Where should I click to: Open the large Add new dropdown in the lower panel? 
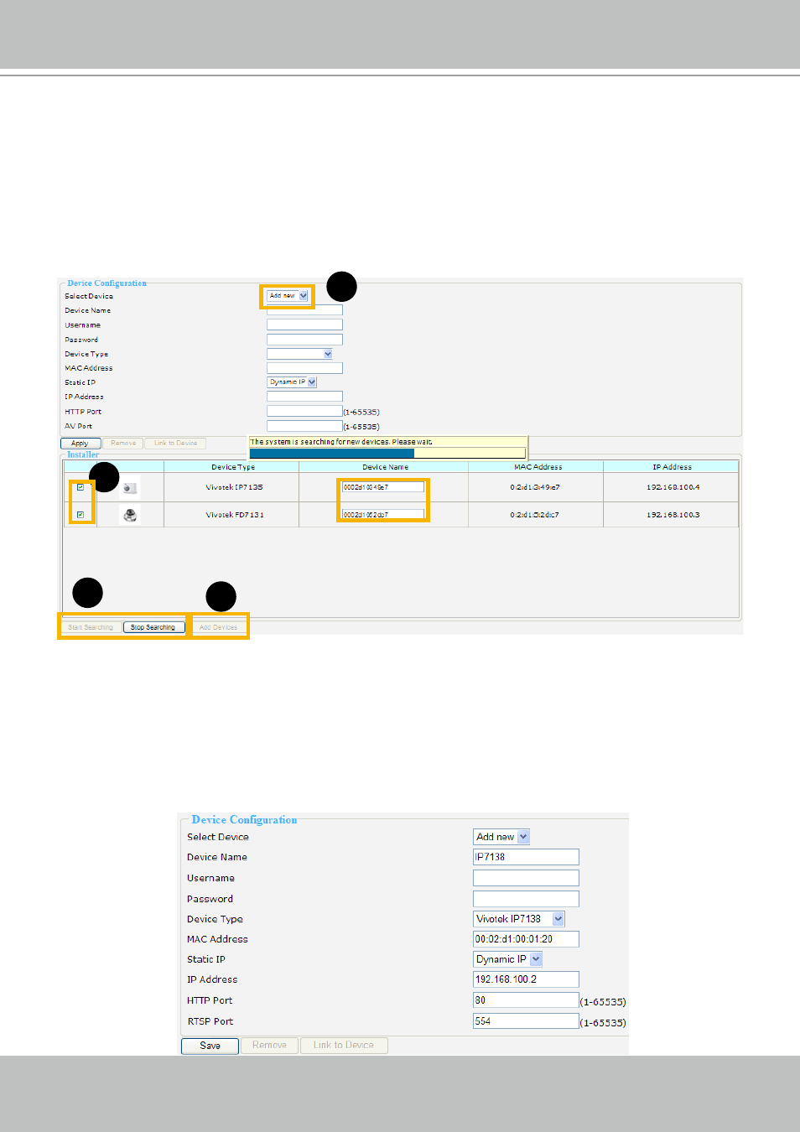[501, 837]
